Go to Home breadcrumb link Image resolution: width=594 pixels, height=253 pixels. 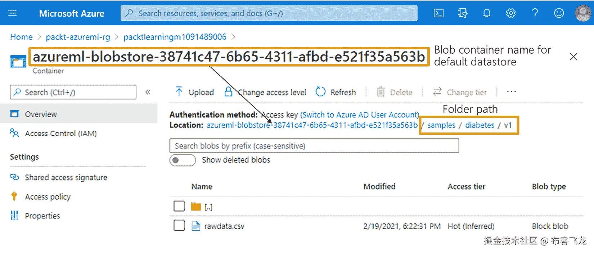pos(21,37)
